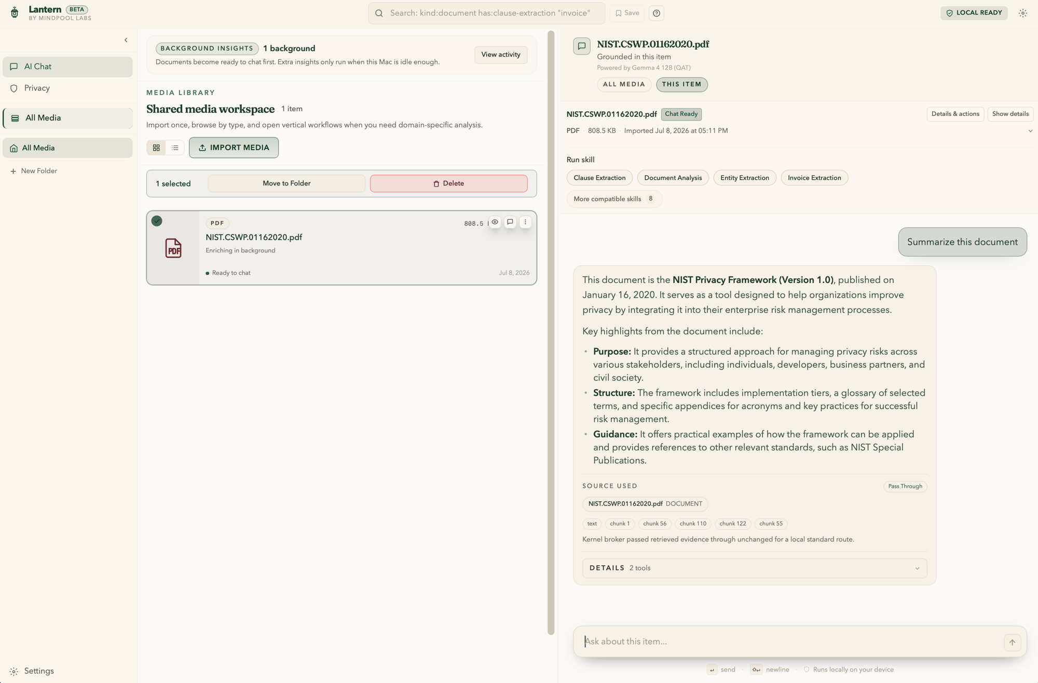Open the PDF card more-options menu
This screenshot has height=683, width=1038.
pos(525,222)
